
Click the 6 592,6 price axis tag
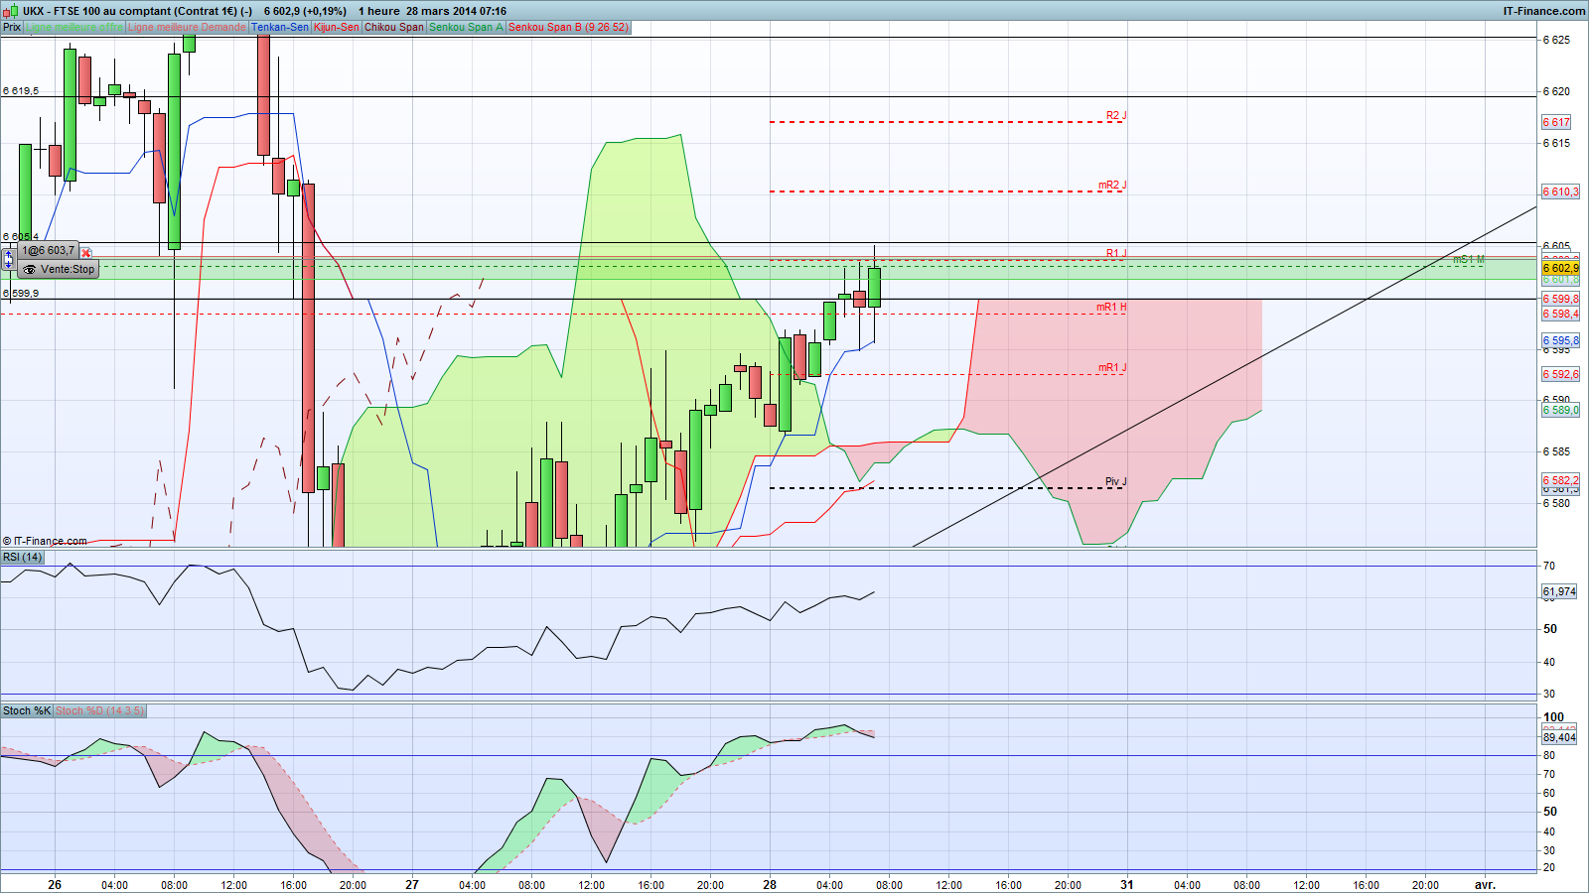pyautogui.click(x=1560, y=374)
